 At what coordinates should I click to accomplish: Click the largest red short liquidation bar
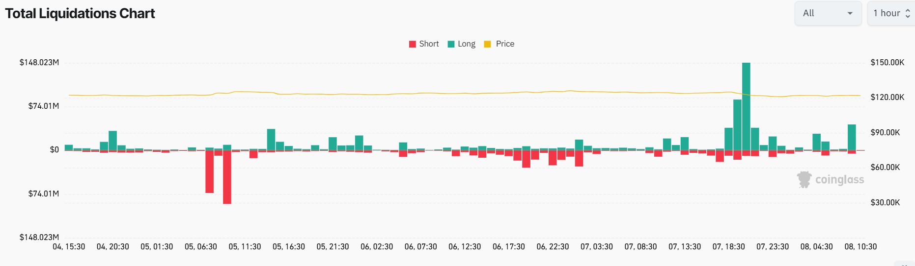[227, 177]
